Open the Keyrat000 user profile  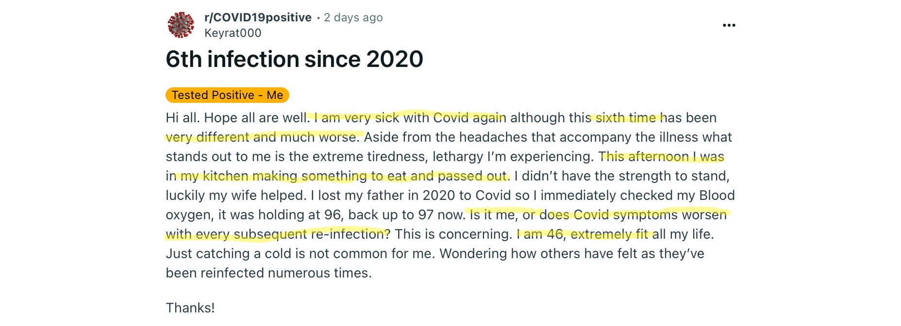[x=233, y=33]
